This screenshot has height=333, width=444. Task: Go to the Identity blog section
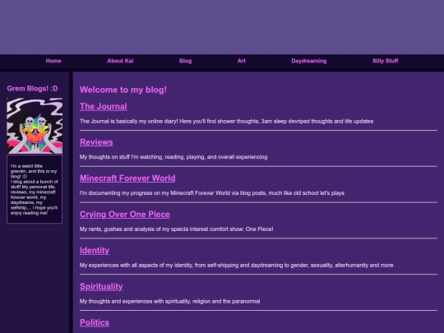(x=95, y=250)
